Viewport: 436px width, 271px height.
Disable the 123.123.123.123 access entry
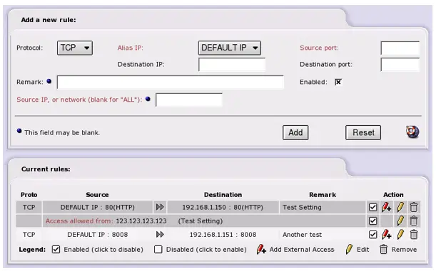(373, 220)
